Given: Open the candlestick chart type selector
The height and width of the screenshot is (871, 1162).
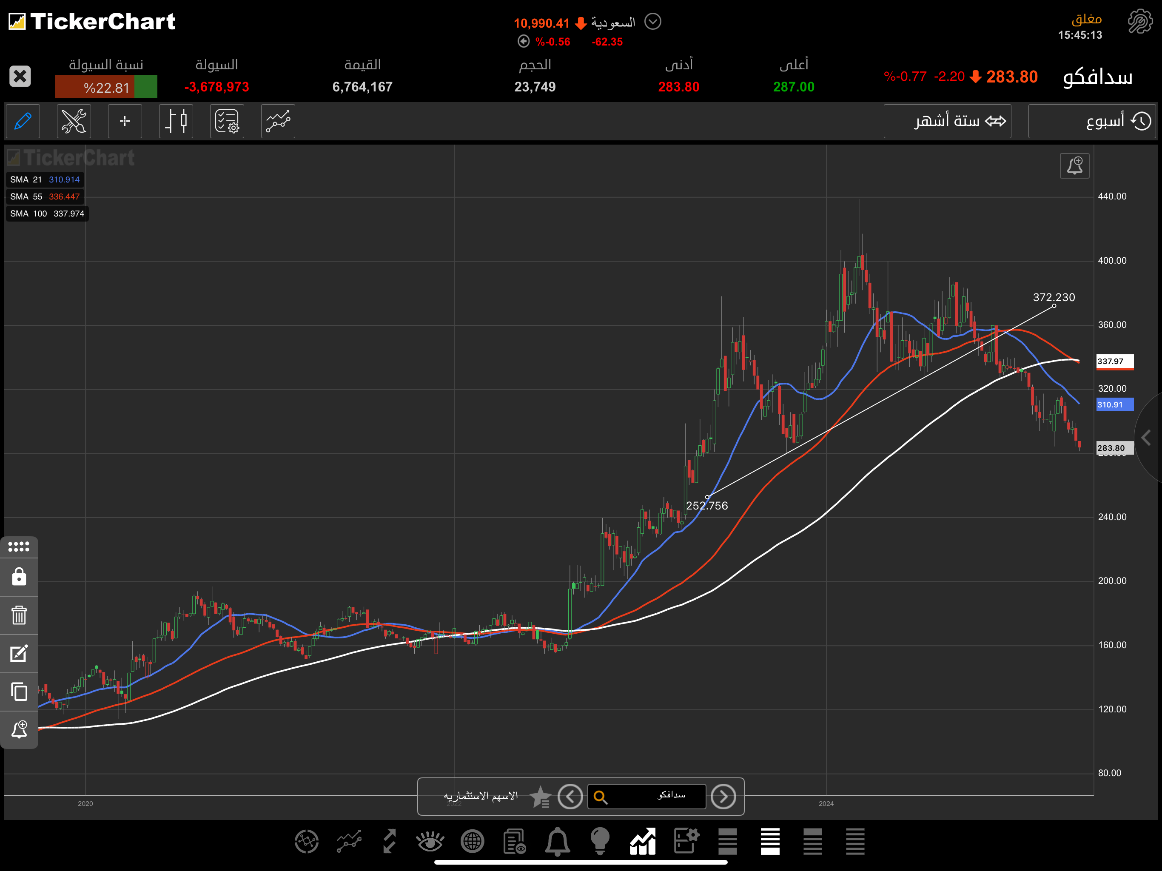Looking at the screenshot, I should (x=176, y=121).
